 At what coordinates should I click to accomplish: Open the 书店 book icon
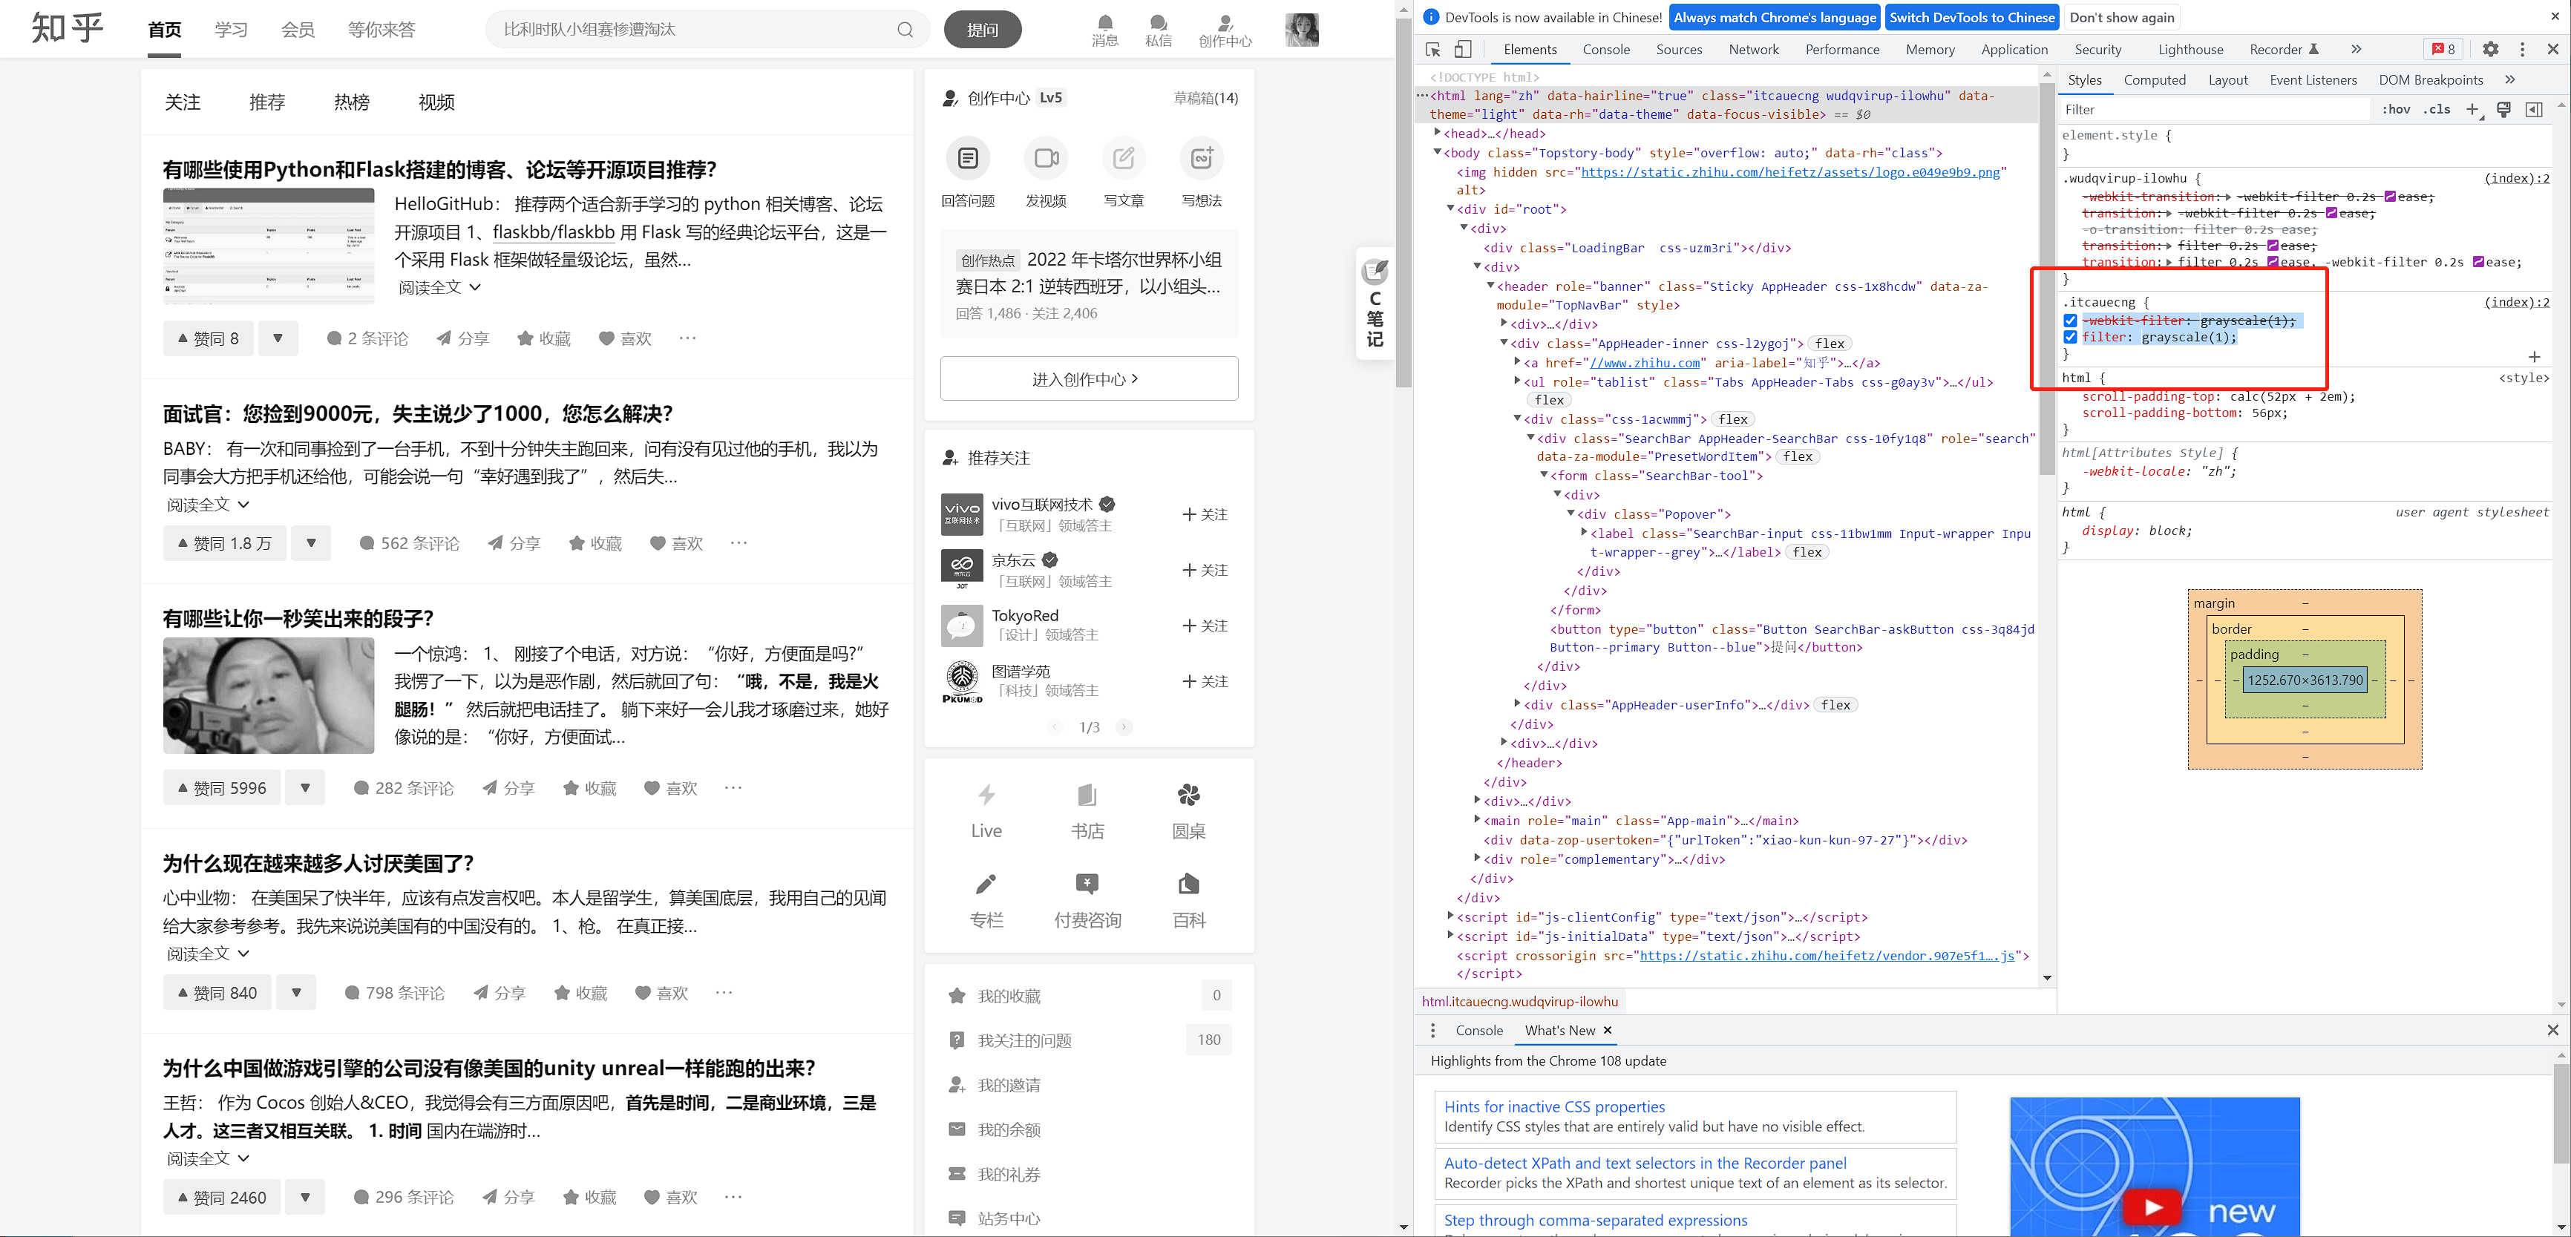(1087, 795)
